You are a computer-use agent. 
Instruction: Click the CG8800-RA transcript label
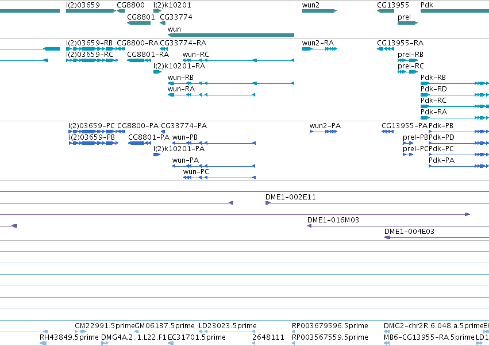[137, 43]
